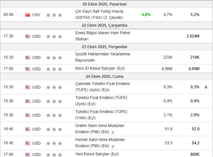213x157 pixels.
Task: Click the China flag icon beside CNY
Action: pyautogui.click(x=28, y=15)
